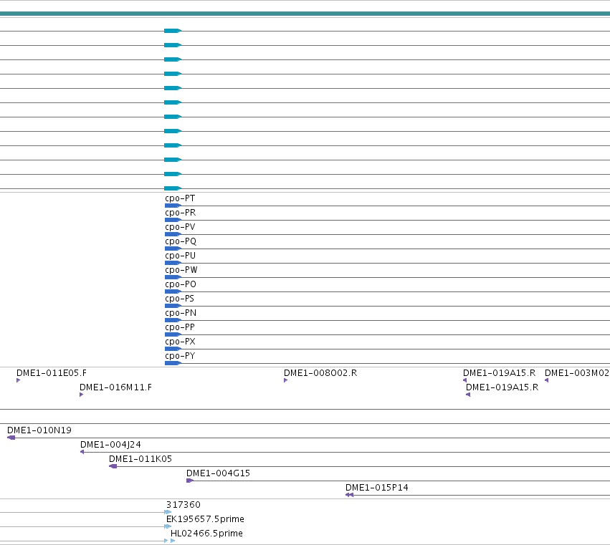
Task: Click the cpo-PO transcript label
Action: coord(181,284)
